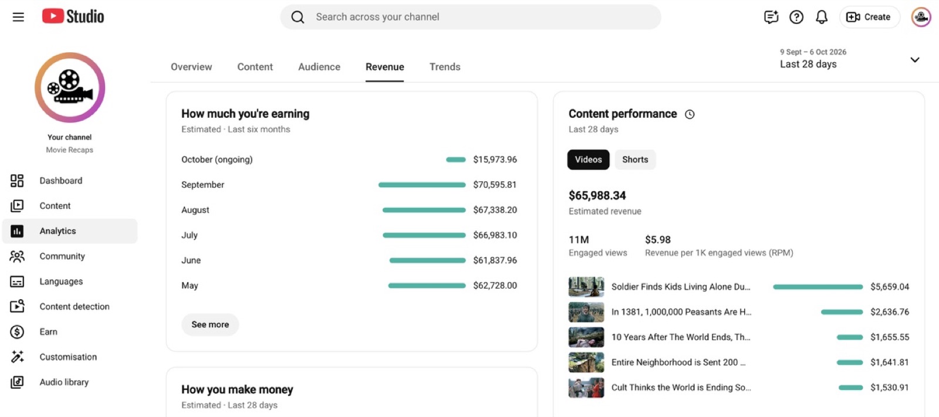This screenshot has height=417, width=939.
Task: Click the Customisation magic wand icon
Action: 17,357
